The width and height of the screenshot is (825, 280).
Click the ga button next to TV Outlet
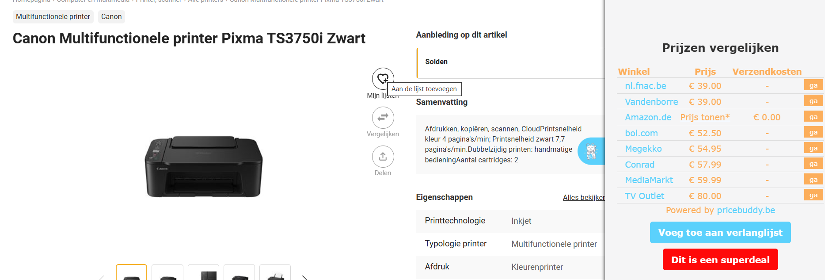tap(814, 195)
